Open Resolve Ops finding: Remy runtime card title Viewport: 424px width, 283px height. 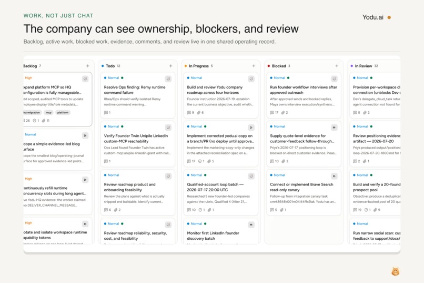pos(135,90)
